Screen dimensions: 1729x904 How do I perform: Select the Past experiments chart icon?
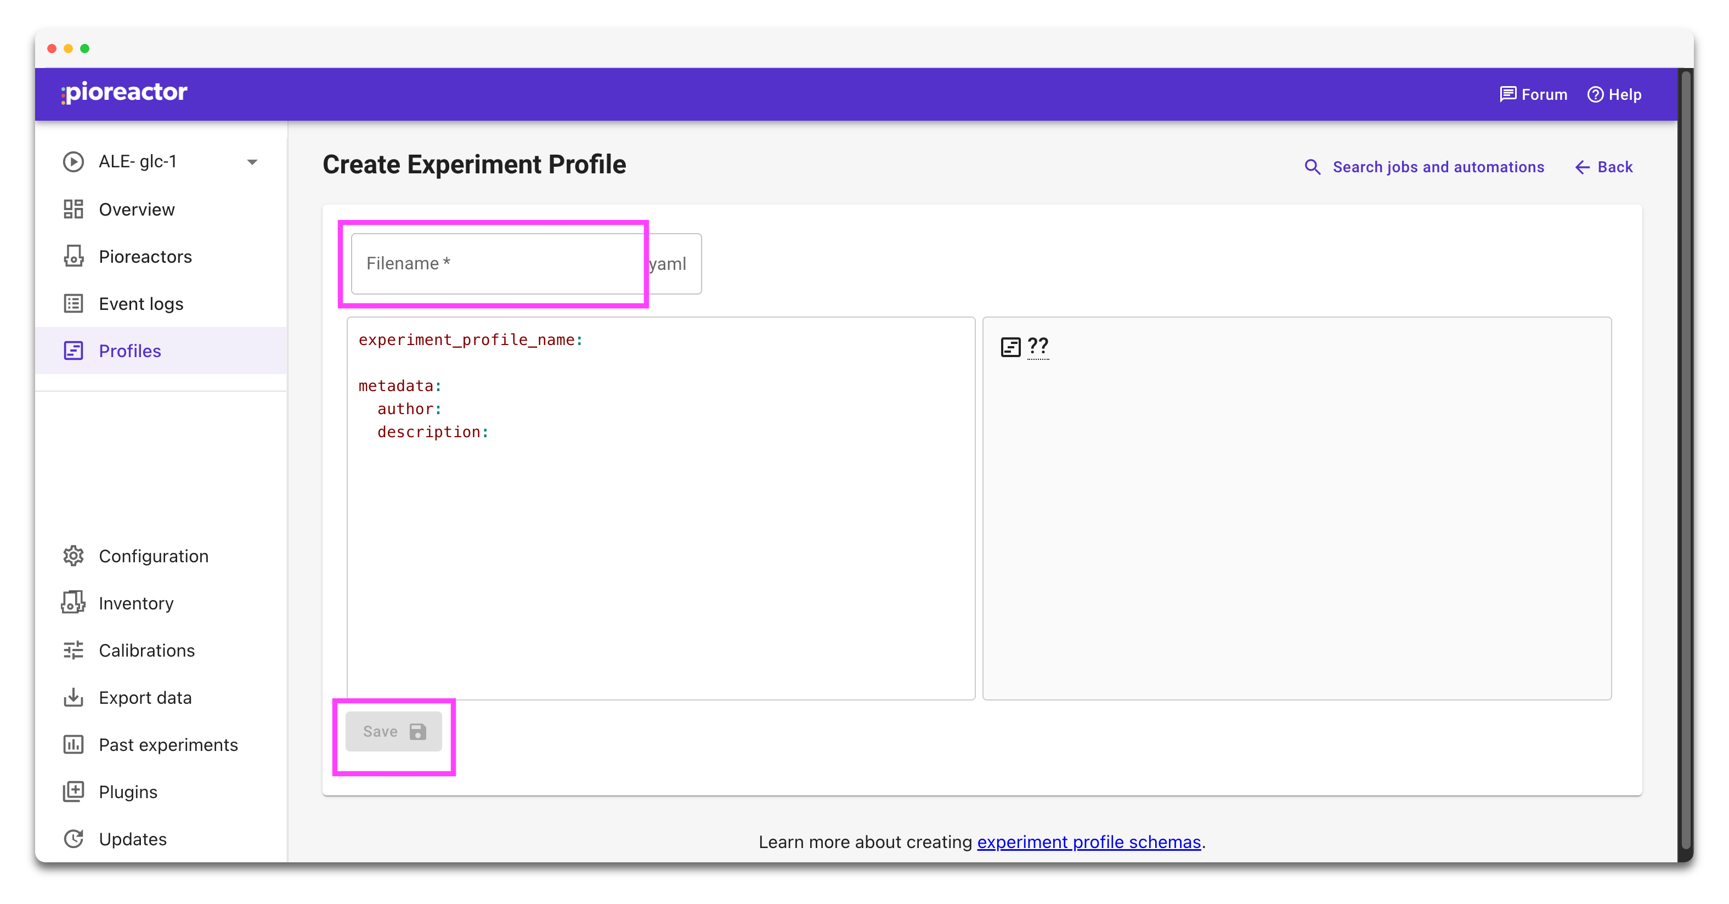73,744
